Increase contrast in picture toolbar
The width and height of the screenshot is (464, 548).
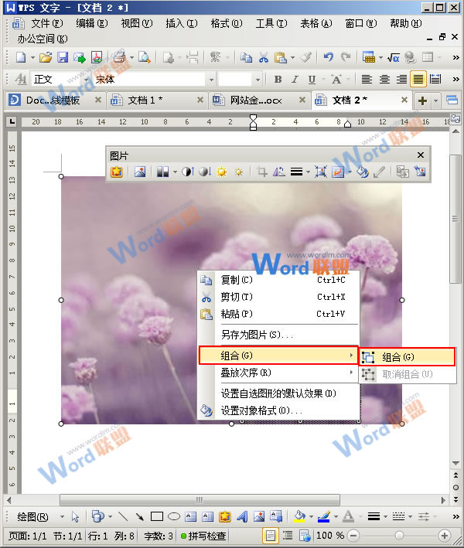(188, 172)
